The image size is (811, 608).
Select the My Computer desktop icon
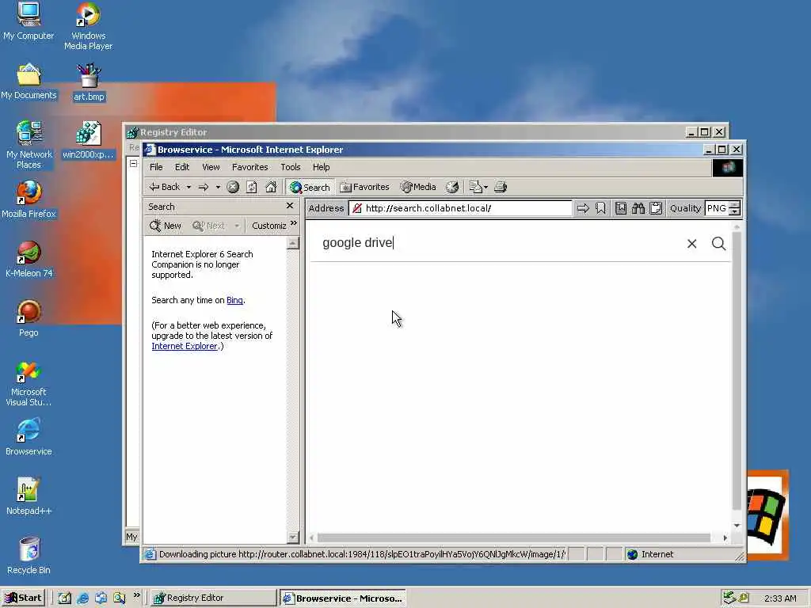pos(29,21)
